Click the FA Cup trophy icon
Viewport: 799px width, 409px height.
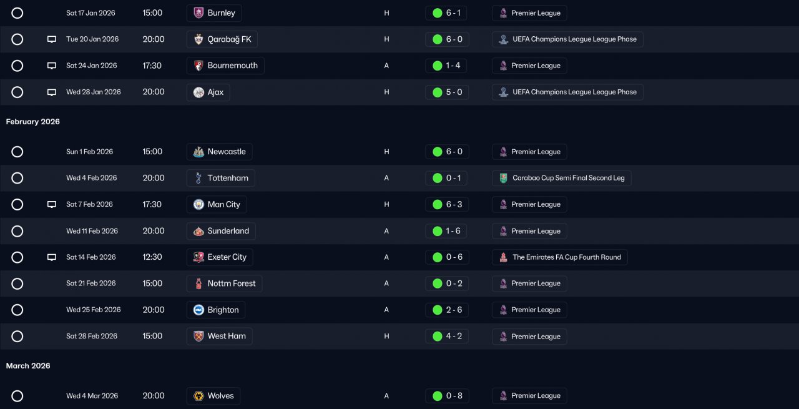point(503,257)
